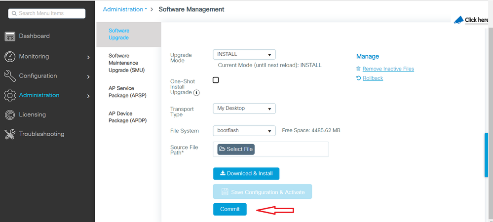Select the Software Upgrade tab
493x222 pixels.
click(x=129, y=34)
